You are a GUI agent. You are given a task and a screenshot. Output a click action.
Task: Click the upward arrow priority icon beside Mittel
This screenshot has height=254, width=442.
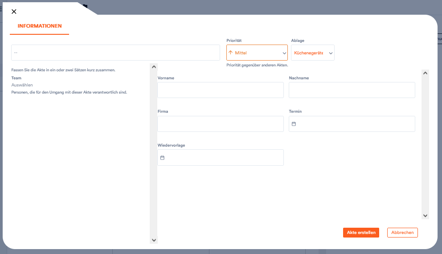tap(231, 53)
